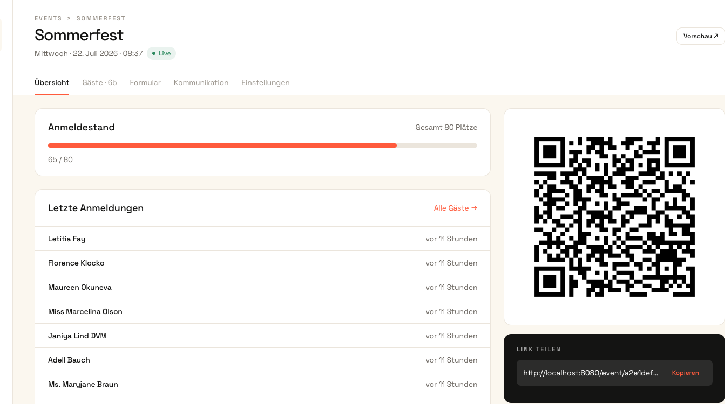Open the Vorschau preview button
Image resolution: width=725 pixels, height=404 pixels.
coord(700,36)
